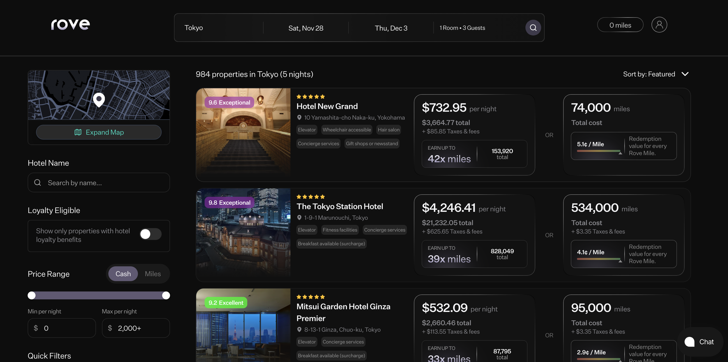Open Mitsui Garden Hotel Ginza Premier title
This screenshot has height=362, width=728.
coord(343,312)
